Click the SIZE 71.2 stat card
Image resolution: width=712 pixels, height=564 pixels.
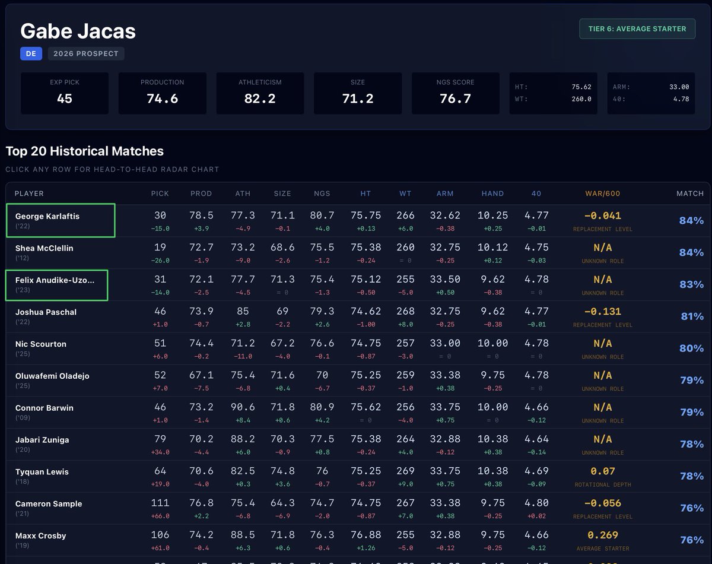coord(358,93)
